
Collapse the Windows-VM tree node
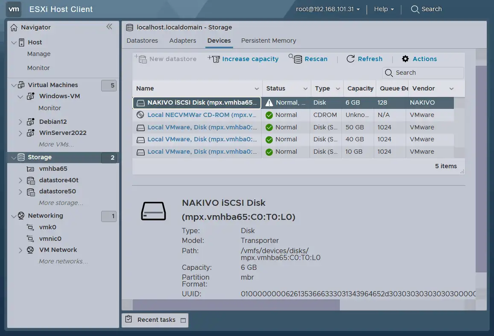[x=20, y=96]
